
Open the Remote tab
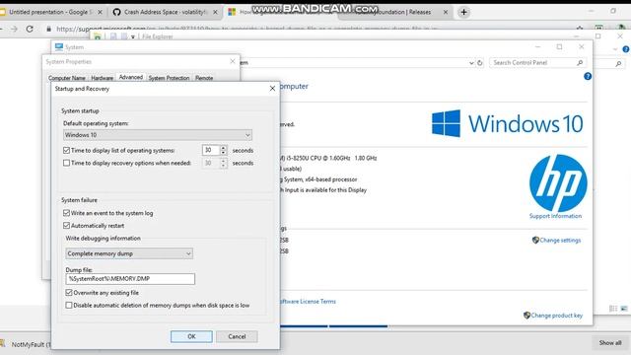(204, 78)
